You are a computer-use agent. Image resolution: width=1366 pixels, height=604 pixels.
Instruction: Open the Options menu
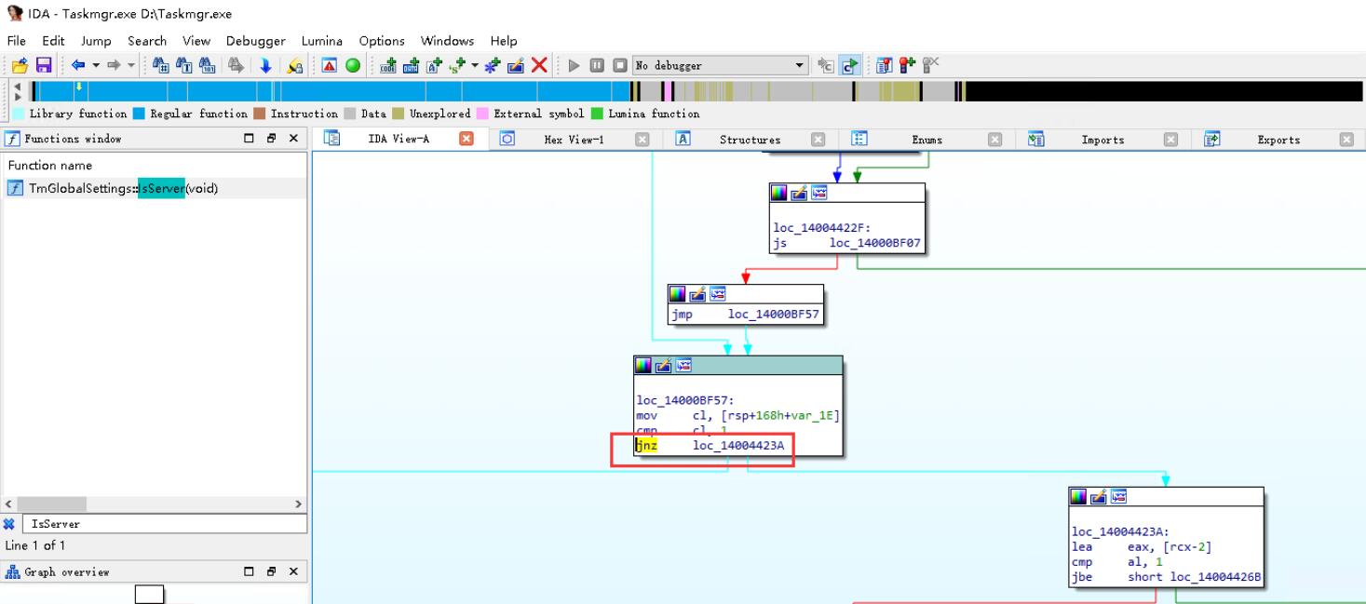pyautogui.click(x=382, y=41)
